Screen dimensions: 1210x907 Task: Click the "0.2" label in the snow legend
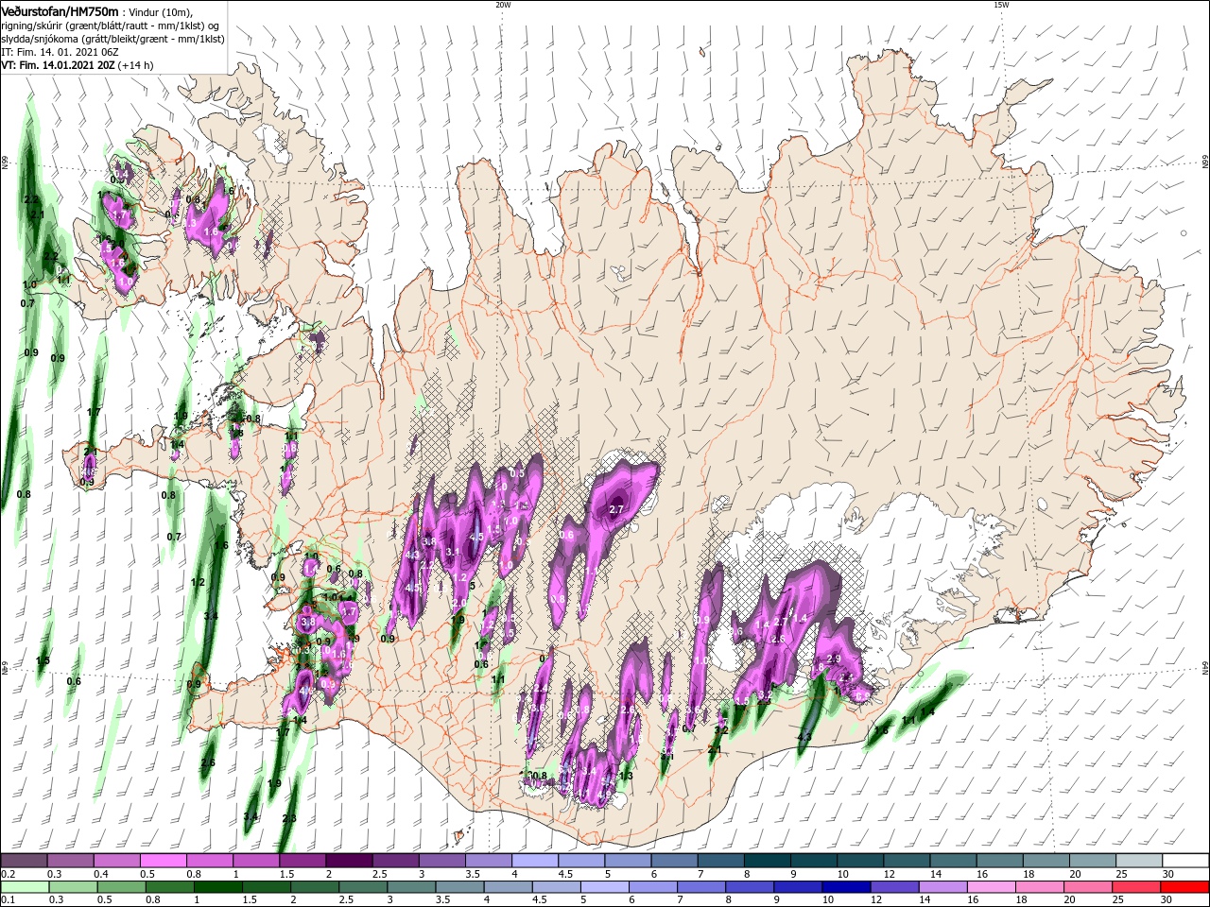(x=8, y=874)
